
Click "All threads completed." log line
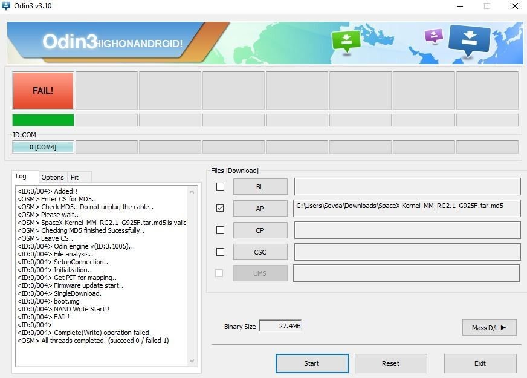(x=93, y=341)
